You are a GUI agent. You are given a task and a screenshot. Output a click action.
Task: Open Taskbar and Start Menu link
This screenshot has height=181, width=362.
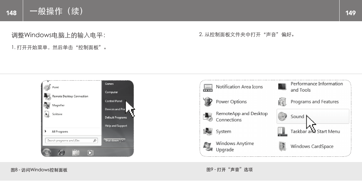315,131
